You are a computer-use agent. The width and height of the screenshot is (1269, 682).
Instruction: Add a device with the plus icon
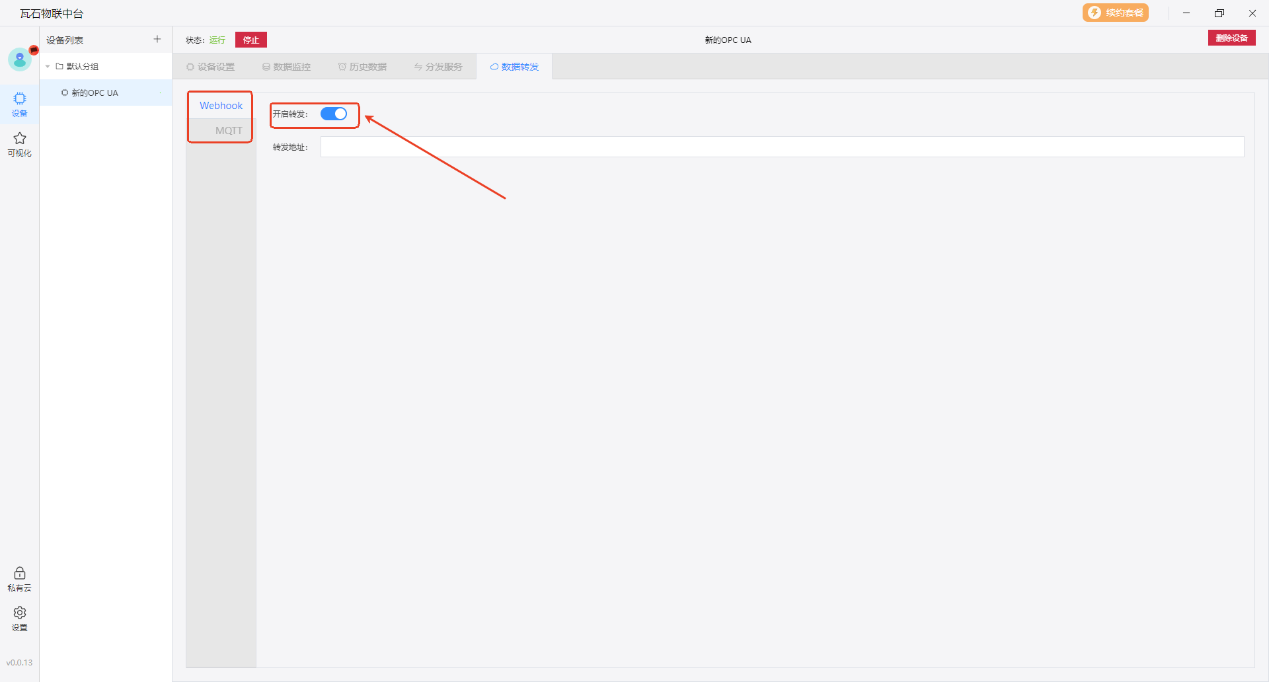tap(157, 40)
